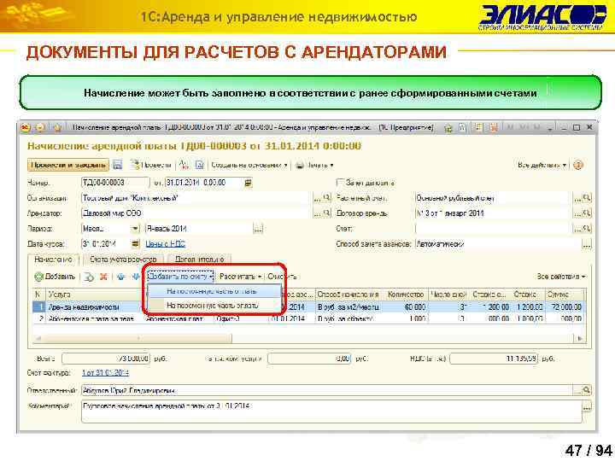Click the round back arrow icon in title bar
615x461 pixels.
tap(40, 128)
